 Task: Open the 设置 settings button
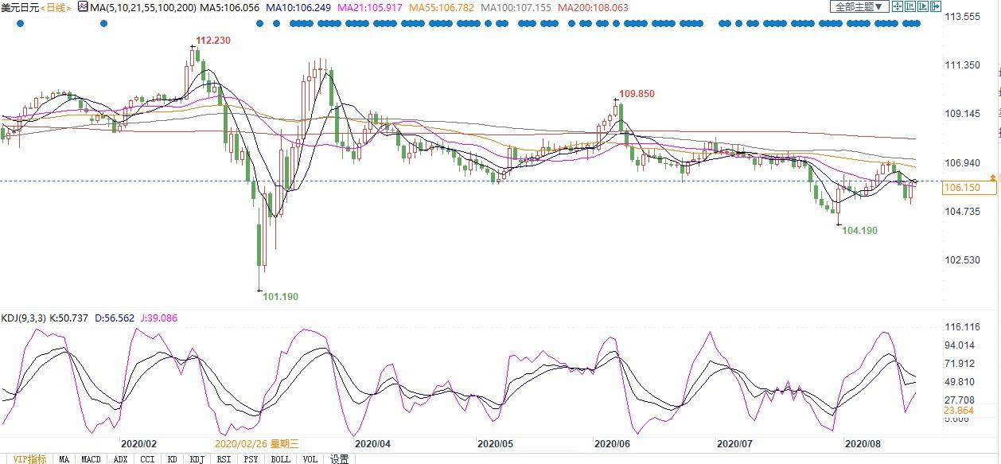pyautogui.click(x=340, y=458)
